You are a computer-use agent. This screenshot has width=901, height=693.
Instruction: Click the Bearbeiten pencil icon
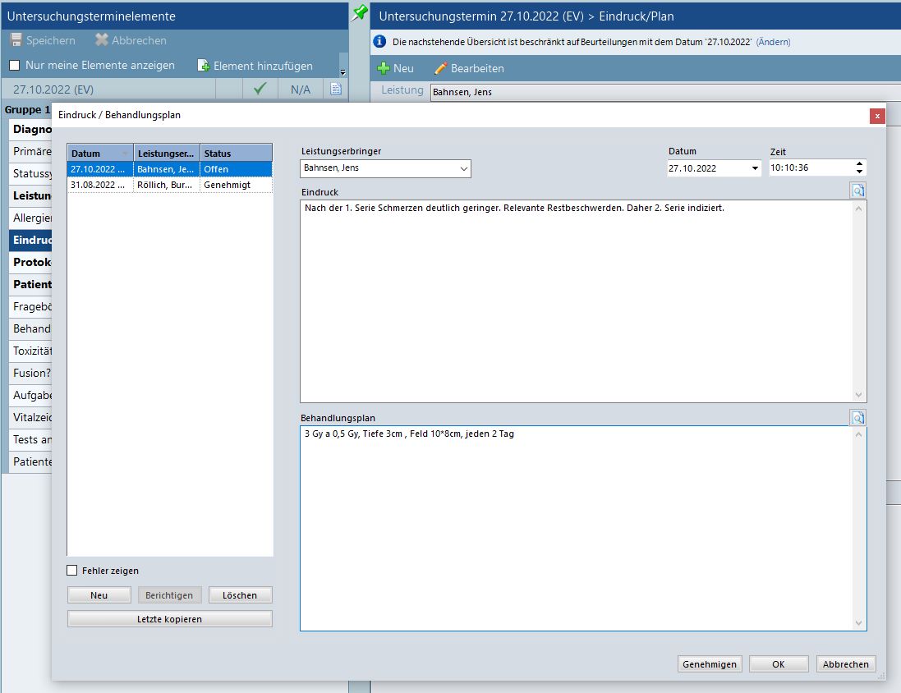click(x=441, y=68)
